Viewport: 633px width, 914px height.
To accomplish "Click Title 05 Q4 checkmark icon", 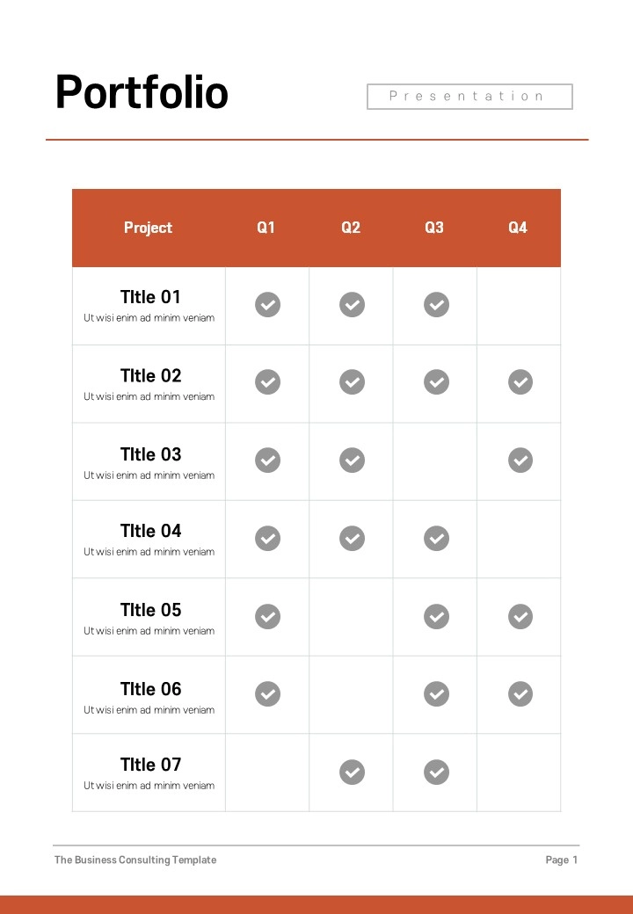I will click(520, 616).
